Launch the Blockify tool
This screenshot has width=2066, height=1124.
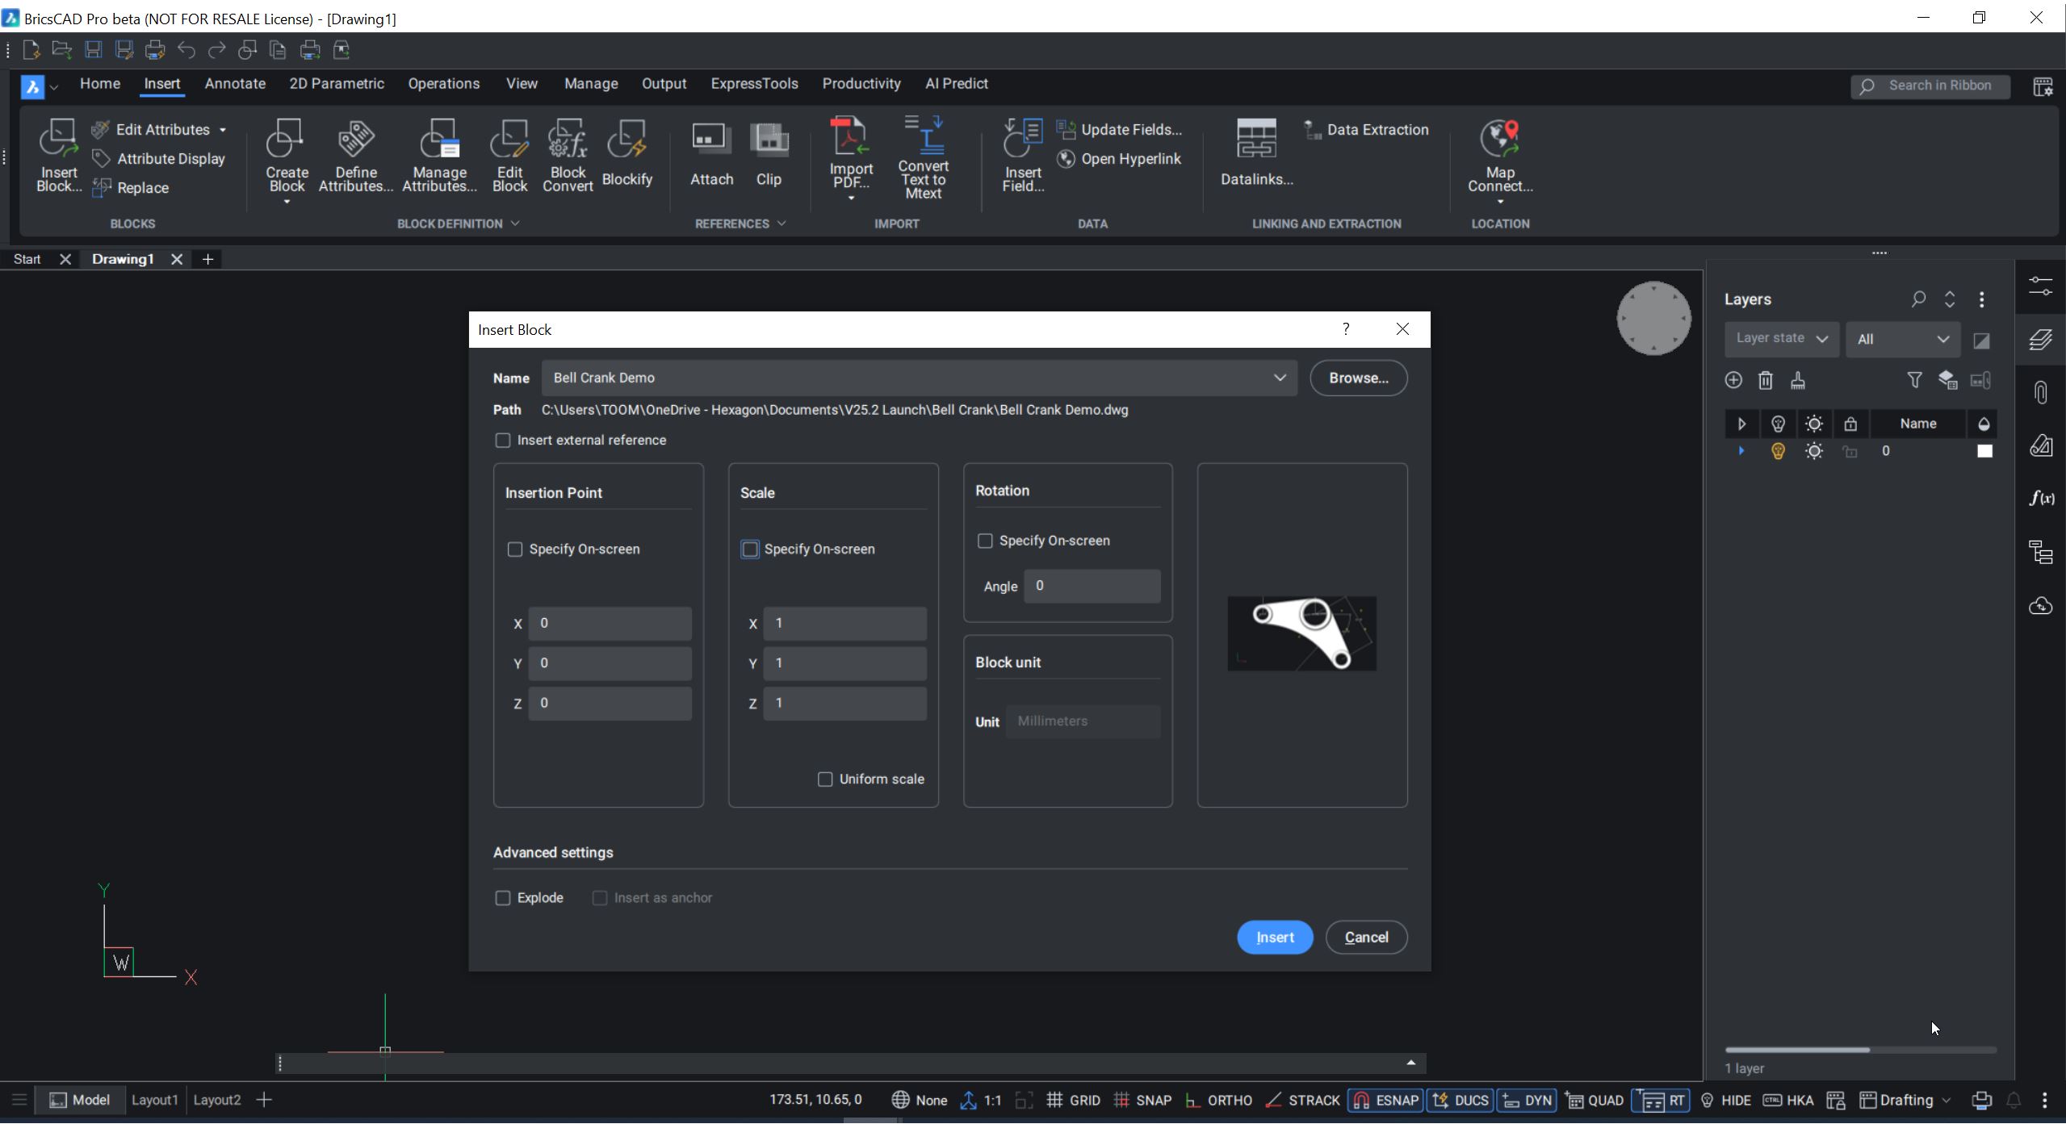point(628,155)
